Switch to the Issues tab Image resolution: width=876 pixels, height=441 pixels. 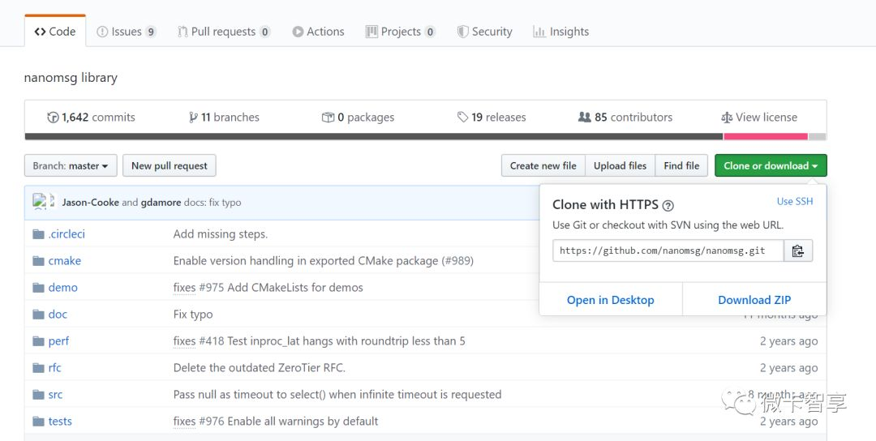coord(126,32)
